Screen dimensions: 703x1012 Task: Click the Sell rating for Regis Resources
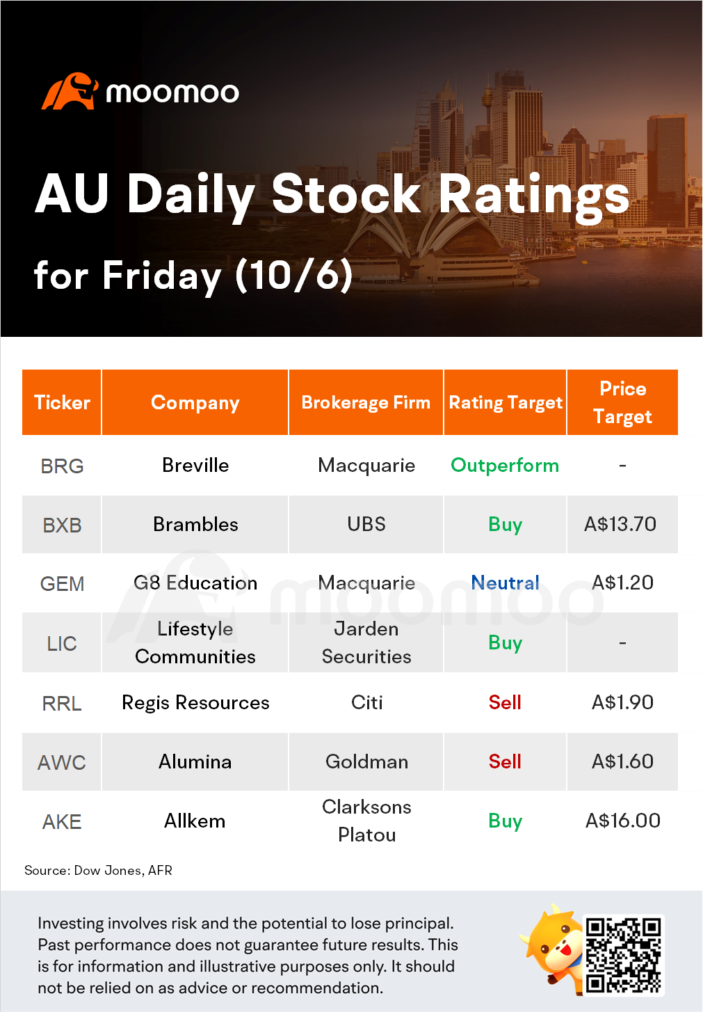(x=505, y=702)
